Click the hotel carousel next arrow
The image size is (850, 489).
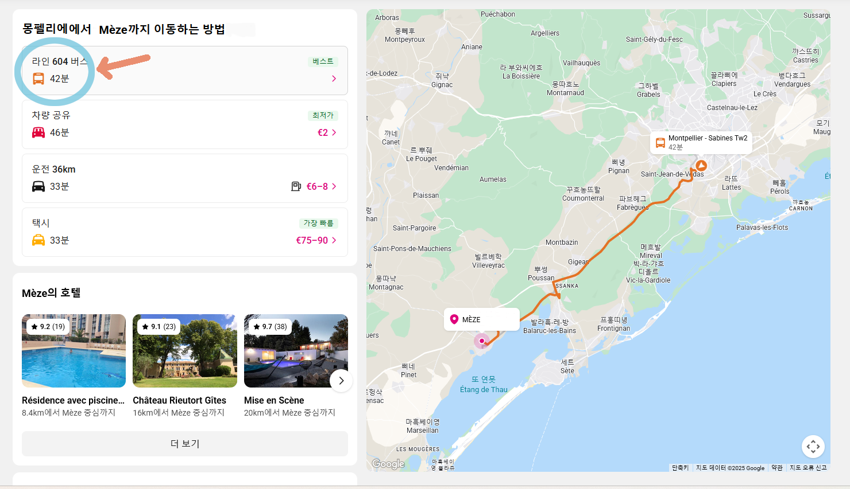(x=341, y=381)
